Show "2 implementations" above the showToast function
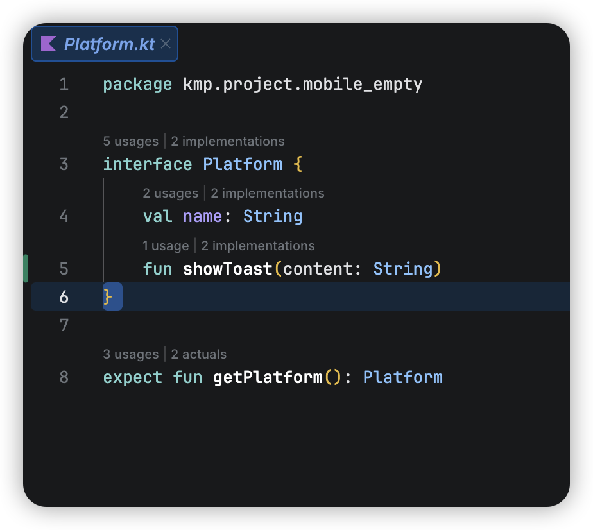The height and width of the screenshot is (530, 593). (258, 246)
